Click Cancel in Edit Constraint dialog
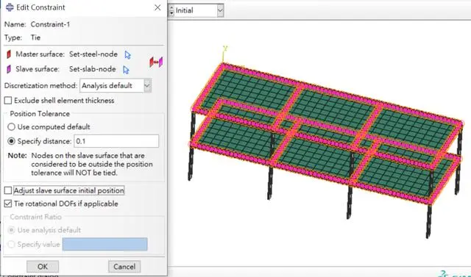Image resolution: width=471 pixels, height=277 pixels. pos(124,267)
